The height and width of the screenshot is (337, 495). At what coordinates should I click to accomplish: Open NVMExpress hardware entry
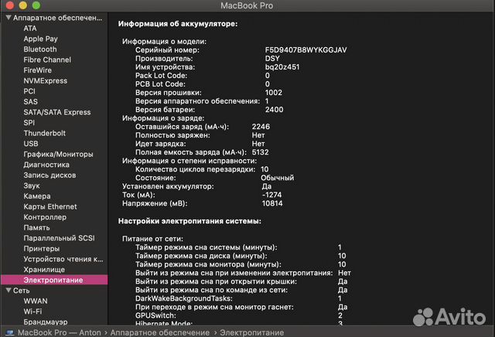(x=45, y=81)
